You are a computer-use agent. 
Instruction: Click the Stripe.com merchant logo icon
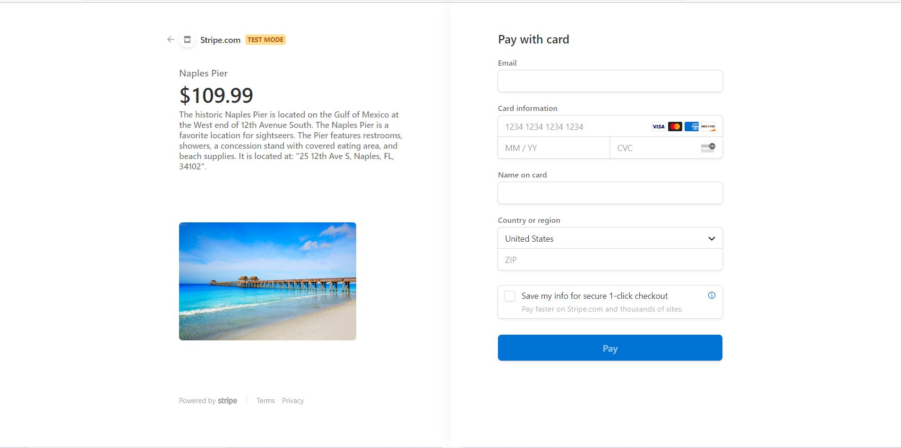point(187,40)
